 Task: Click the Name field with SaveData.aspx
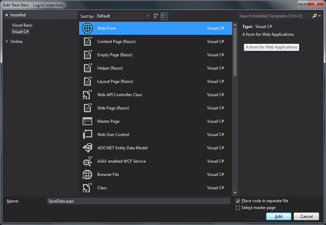pyautogui.click(x=138, y=201)
